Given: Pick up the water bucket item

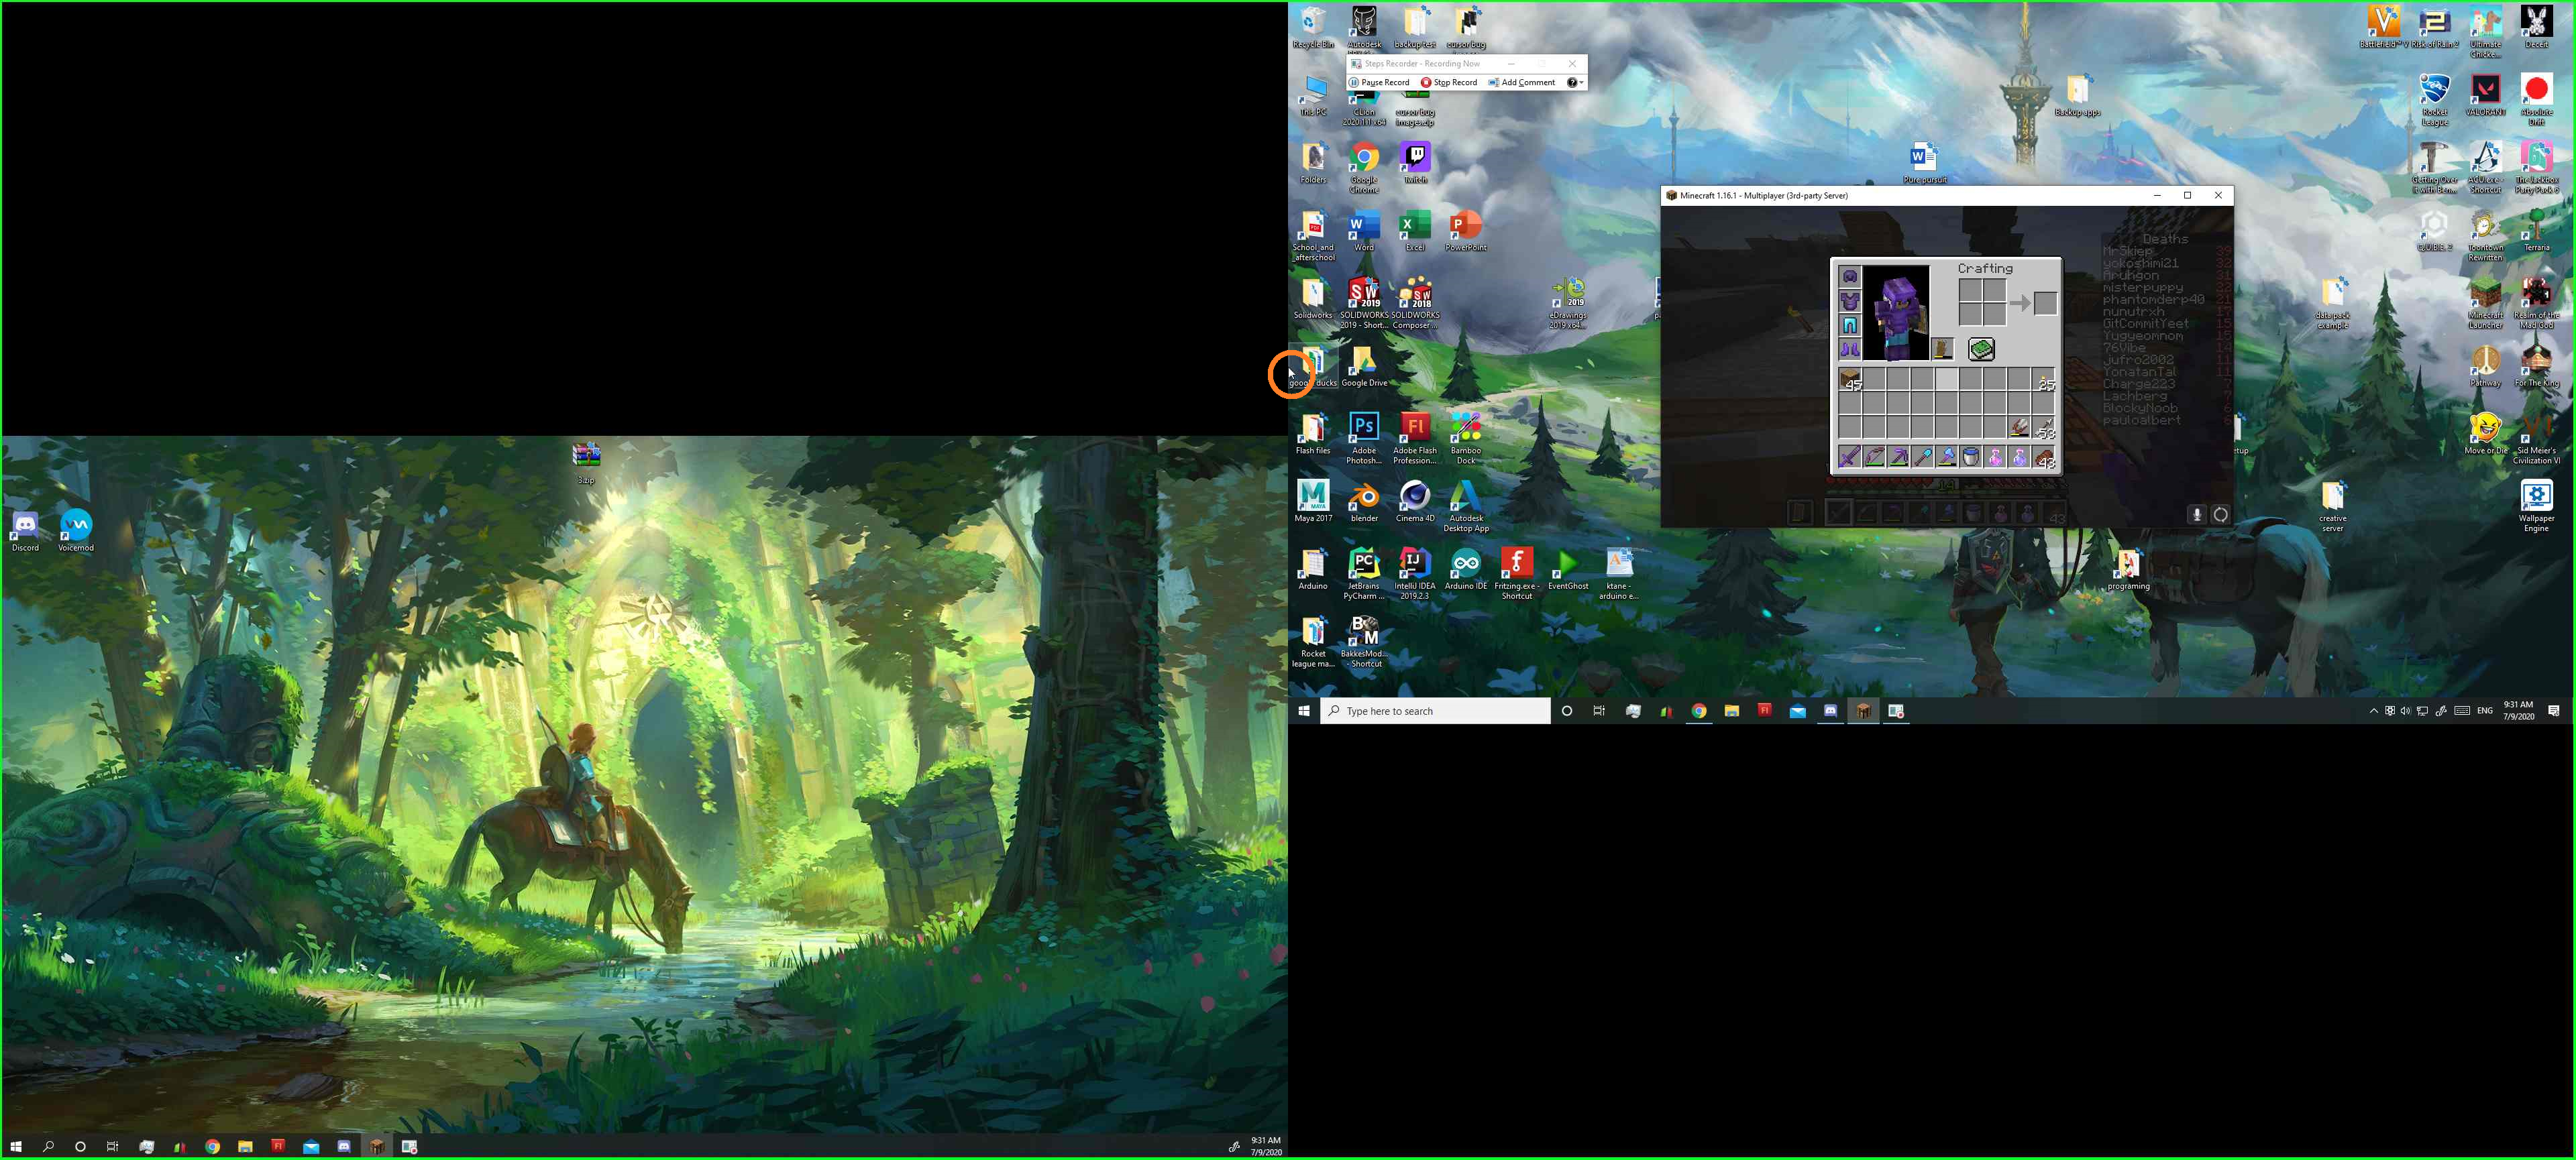Looking at the screenshot, I should (1971, 457).
